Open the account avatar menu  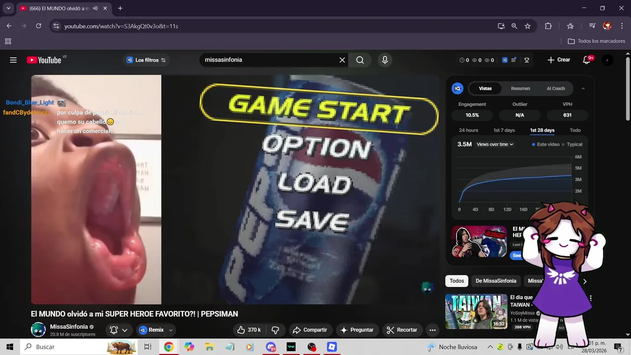pyautogui.click(x=607, y=60)
